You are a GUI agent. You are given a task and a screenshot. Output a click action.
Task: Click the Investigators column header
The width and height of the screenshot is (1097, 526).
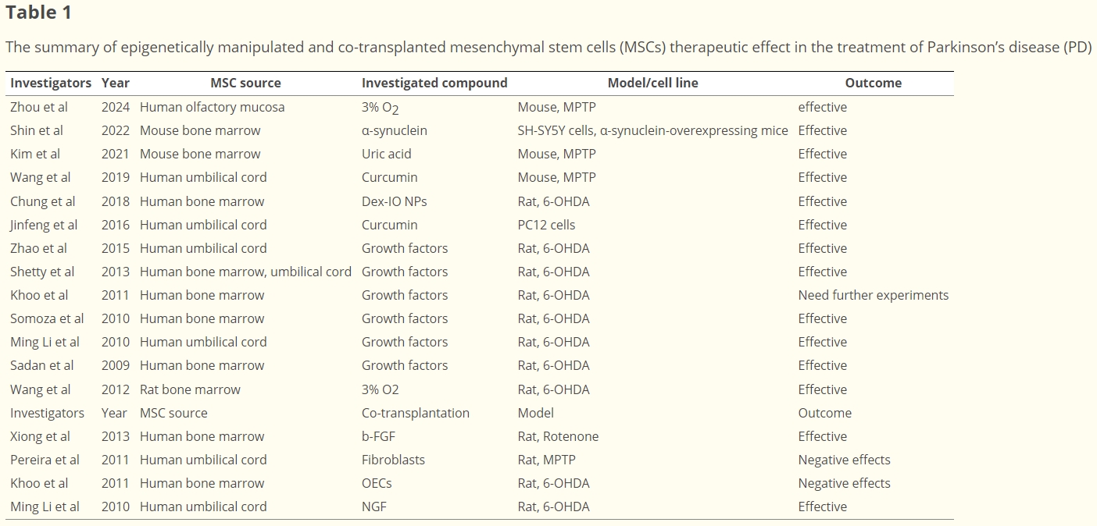click(x=51, y=83)
